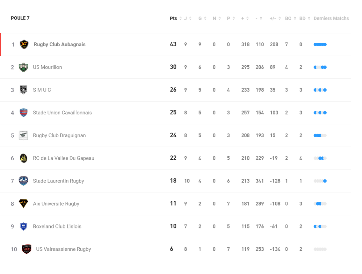Screen dimensions: 362x274
Task: Click the Aix Universite Rugby logo
Action: [x=24, y=204]
